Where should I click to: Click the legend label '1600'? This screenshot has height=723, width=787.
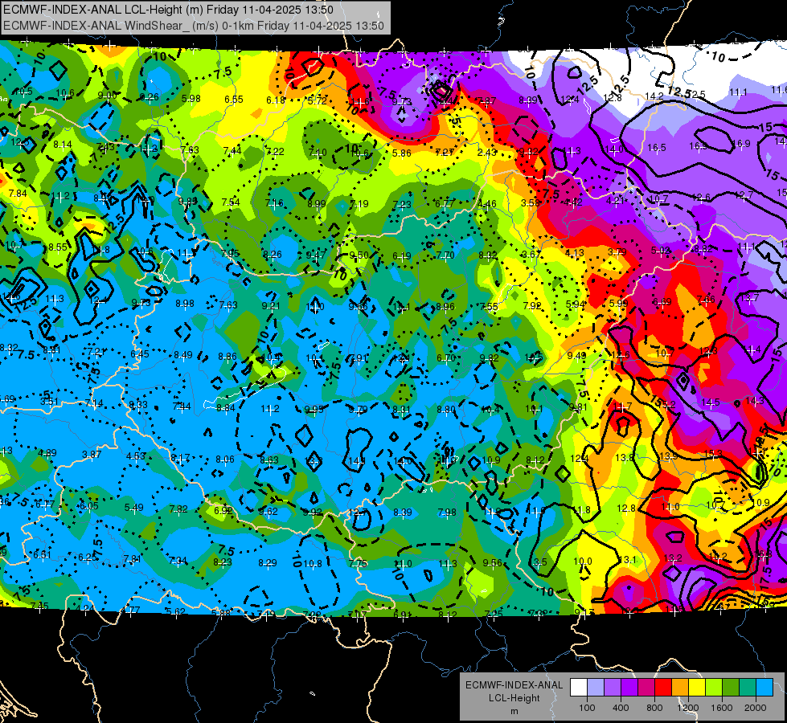(x=721, y=708)
